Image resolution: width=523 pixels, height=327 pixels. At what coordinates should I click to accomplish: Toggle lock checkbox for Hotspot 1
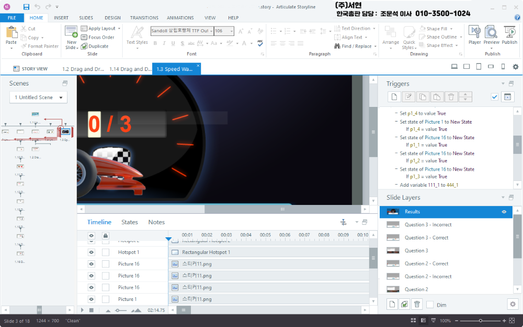click(106, 252)
